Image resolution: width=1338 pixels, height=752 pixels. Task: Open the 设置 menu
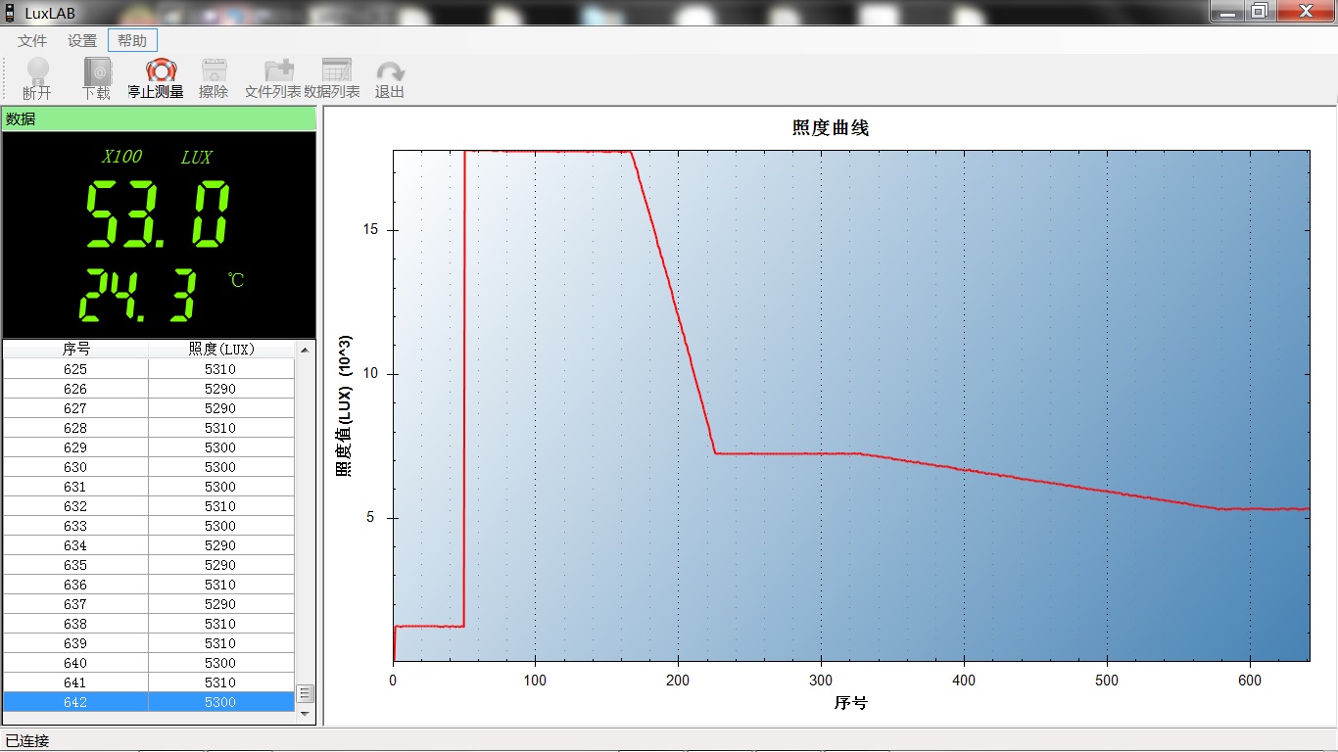coord(82,41)
